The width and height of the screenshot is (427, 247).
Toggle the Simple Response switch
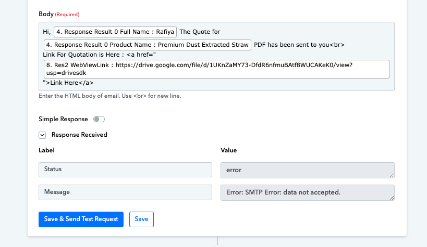point(99,119)
